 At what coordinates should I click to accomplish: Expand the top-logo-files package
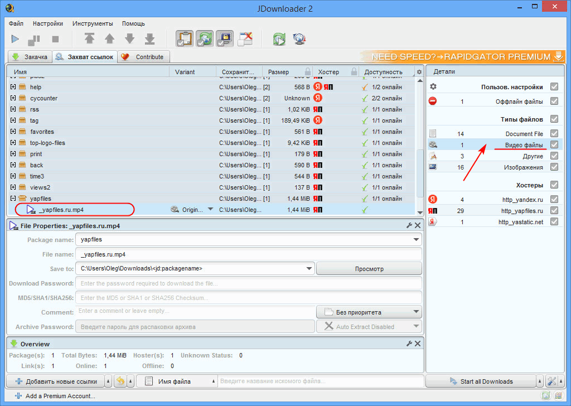pos(13,143)
